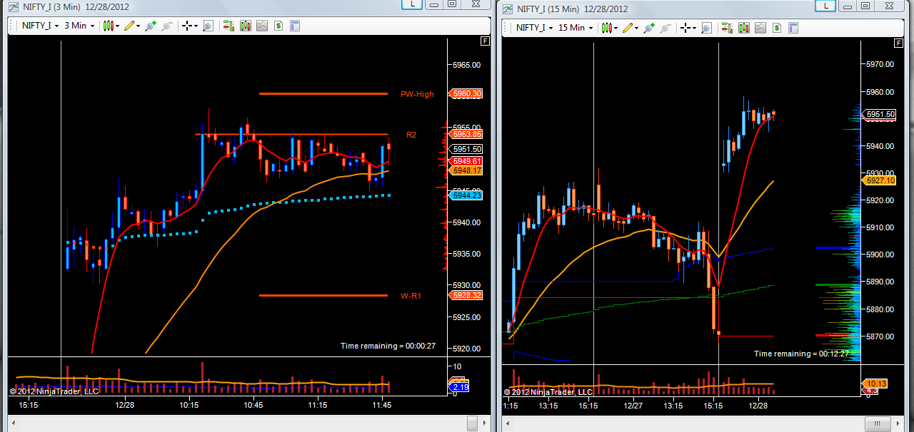
Task: Open Data Series dialog in 15 Min chart
Action: tap(744, 27)
